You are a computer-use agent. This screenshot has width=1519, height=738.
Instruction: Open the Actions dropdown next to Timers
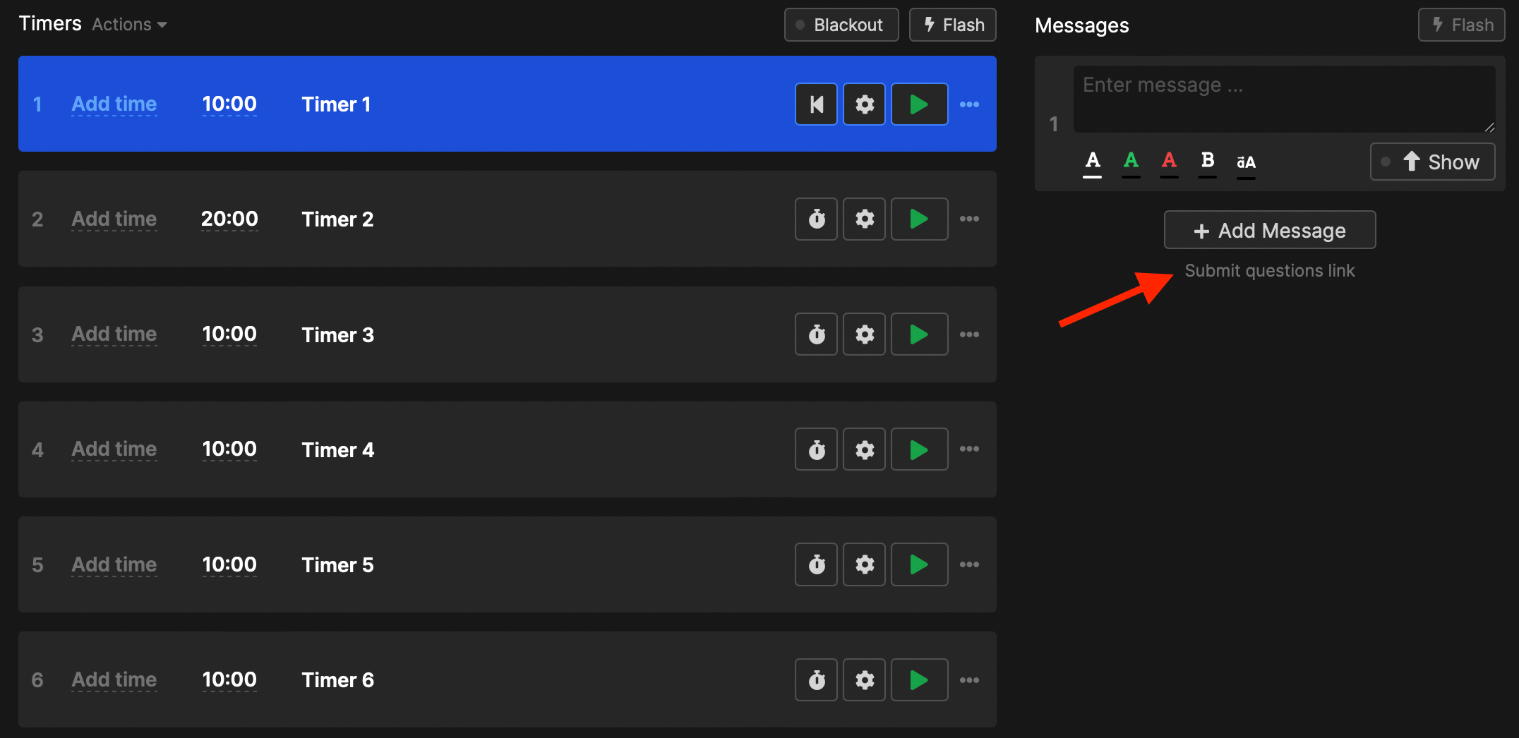(x=128, y=24)
